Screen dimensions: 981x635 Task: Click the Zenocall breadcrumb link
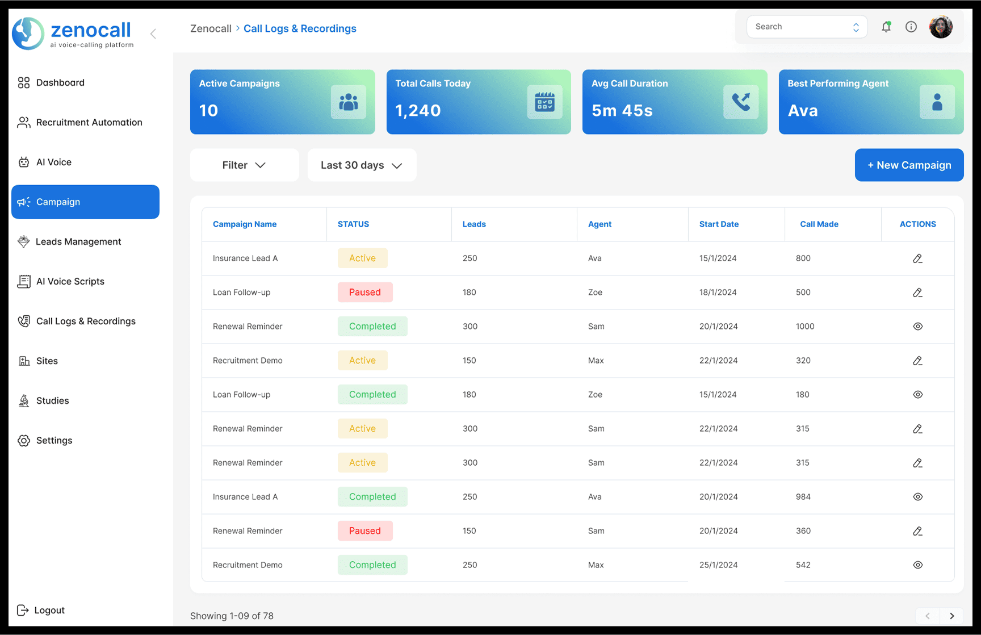point(211,28)
